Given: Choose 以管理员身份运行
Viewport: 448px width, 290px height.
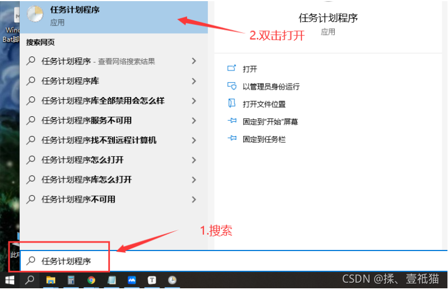Looking at the screenshot, I should pyautogui.click(x=271, y=86).
